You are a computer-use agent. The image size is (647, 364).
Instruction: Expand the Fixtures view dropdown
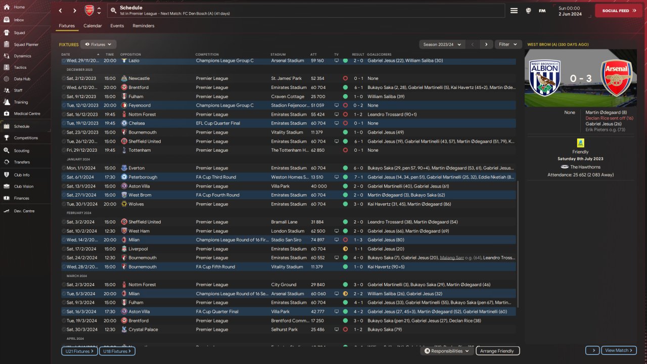point(98,44)
